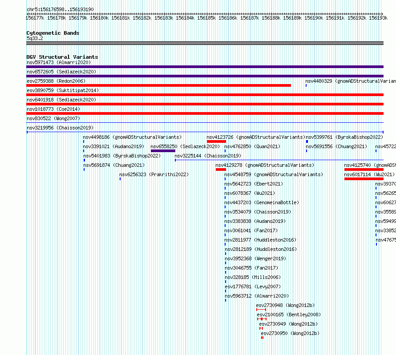Click the nsv6401918 (Sedlazeck2020) label
396x355 pixels.
click(61, 100)
